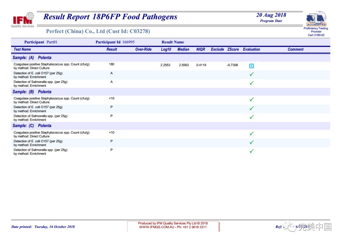
Task: Click the ZScore column header
Action: 233,50
